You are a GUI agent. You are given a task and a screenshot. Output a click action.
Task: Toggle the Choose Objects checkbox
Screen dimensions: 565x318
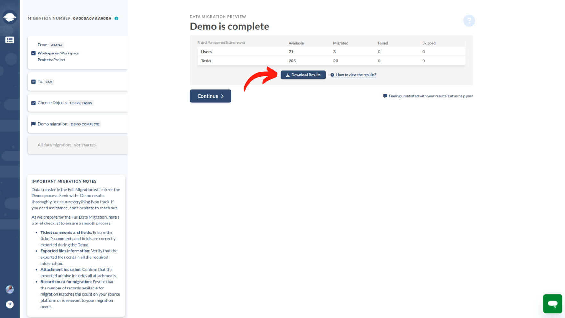[33, 103]
